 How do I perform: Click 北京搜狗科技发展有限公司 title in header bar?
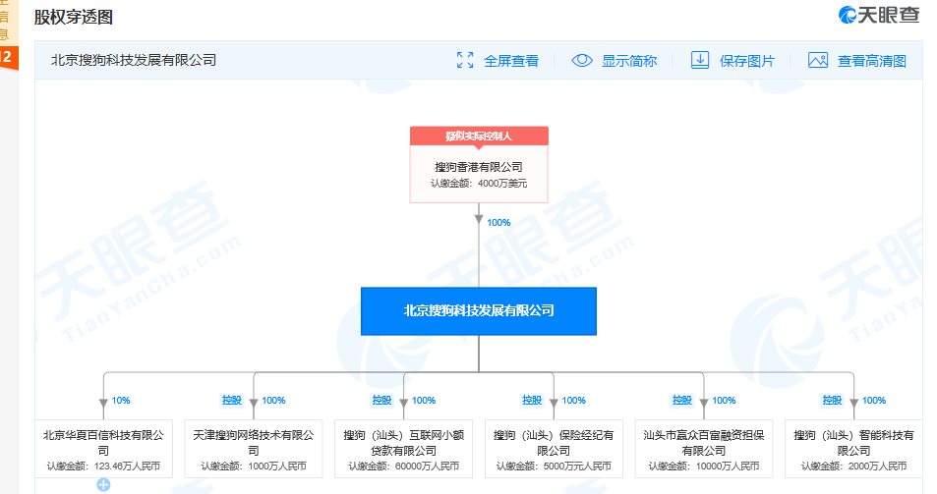point(134,60)
